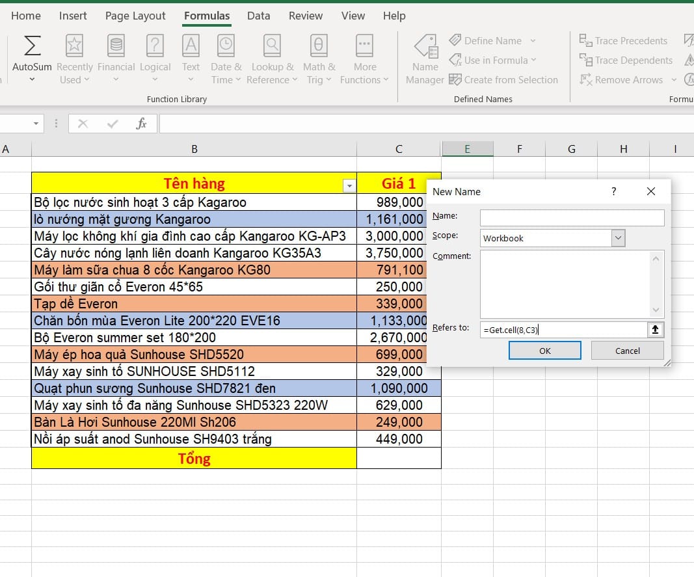
Task: Open Date & Time functions
Action: (x=226, y=59)
